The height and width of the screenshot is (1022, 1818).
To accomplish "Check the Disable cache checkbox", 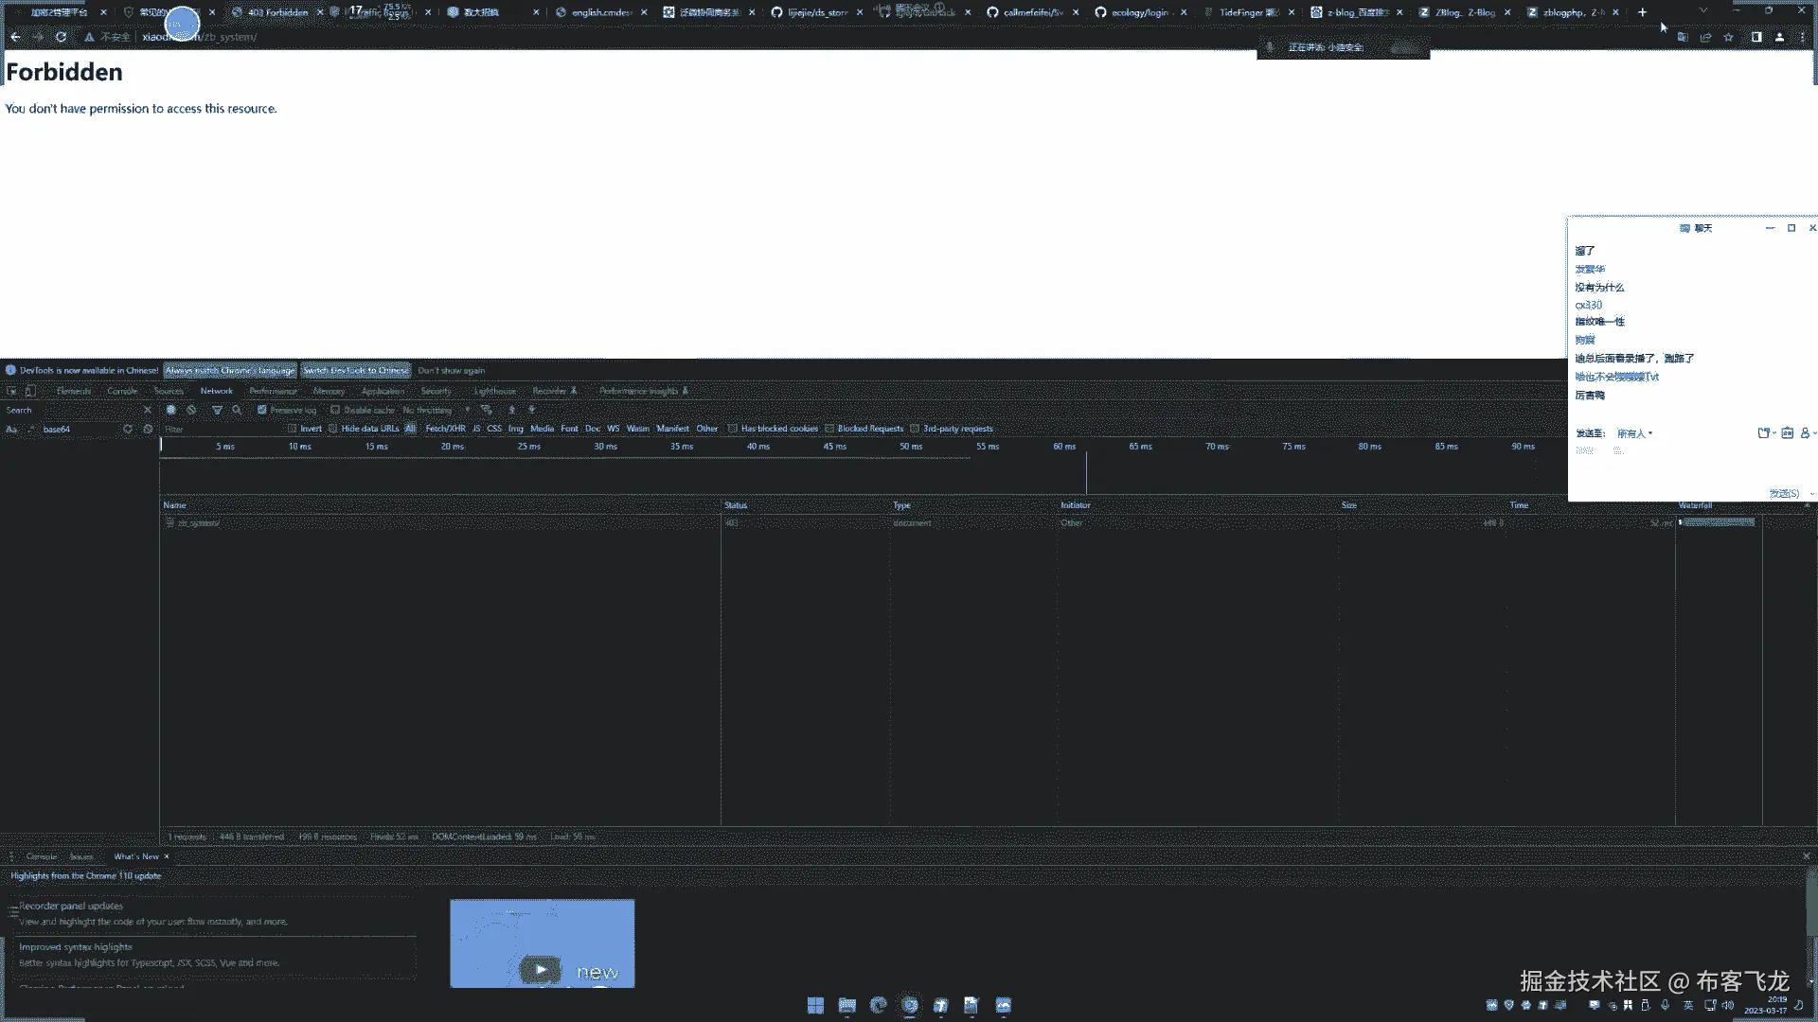I will tap(335, 410).
